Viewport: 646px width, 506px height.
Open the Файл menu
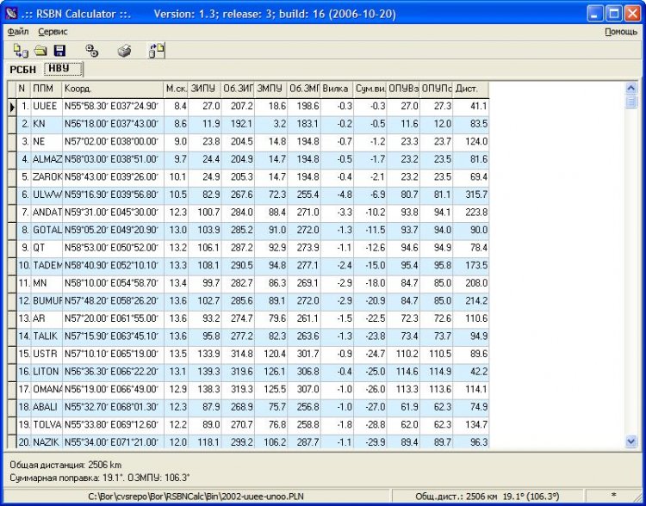coord(18,32)
